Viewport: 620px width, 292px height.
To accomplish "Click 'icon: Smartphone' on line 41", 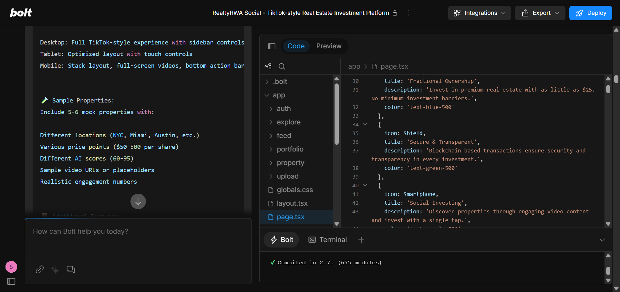I will tap(411, 194).
